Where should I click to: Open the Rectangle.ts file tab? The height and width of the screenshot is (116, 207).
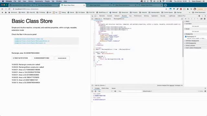[107, 19]
